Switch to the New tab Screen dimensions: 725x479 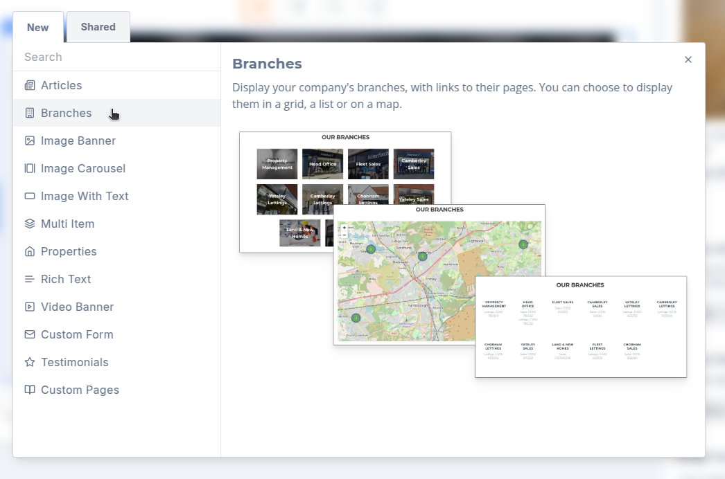(38, 27)
